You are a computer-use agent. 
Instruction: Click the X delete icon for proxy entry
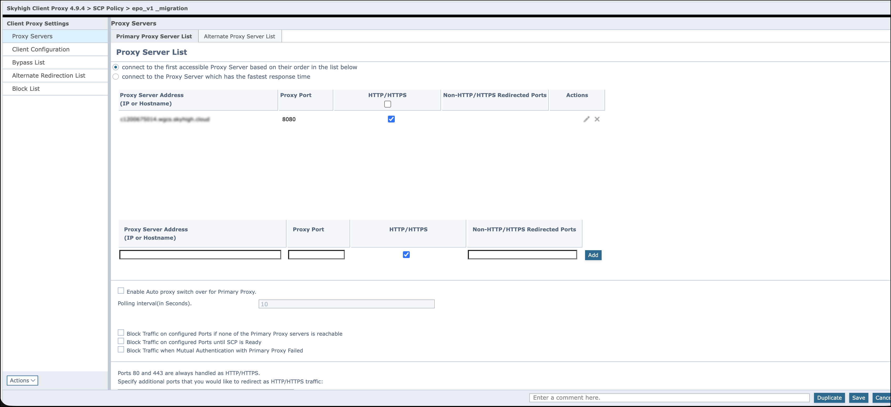tap(597, 119)
